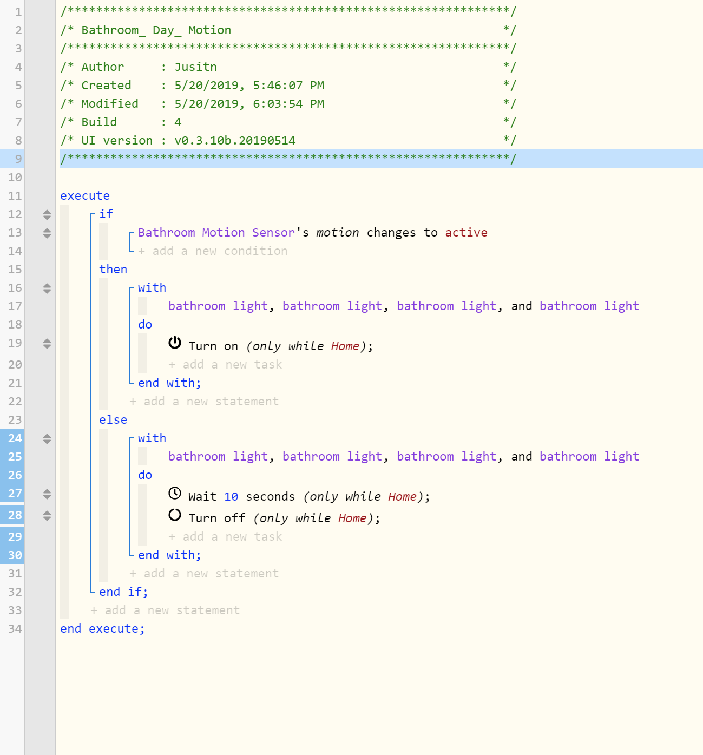This screenshot has width=703, height=755.
Task: Click first 'bathroom light' on line 25
Action: (218, 456)
